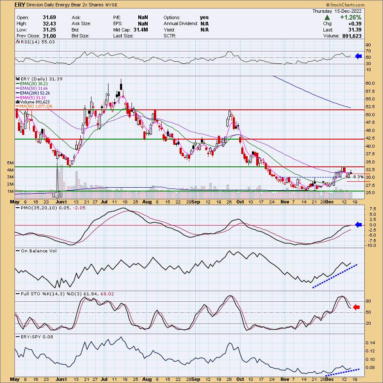Click the -10.0 level on the PMO axis
The image size is (383, 383).
(x=371, y=246)
